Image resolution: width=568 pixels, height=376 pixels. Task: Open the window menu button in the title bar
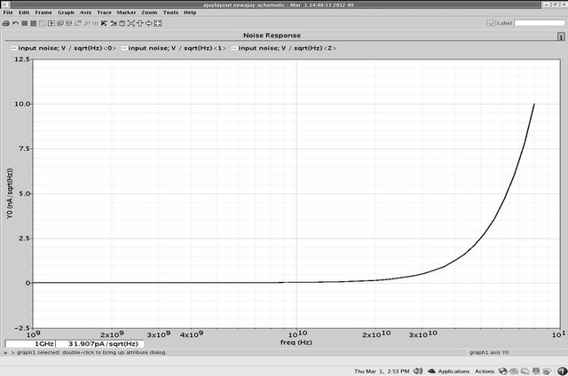(5, 4)
